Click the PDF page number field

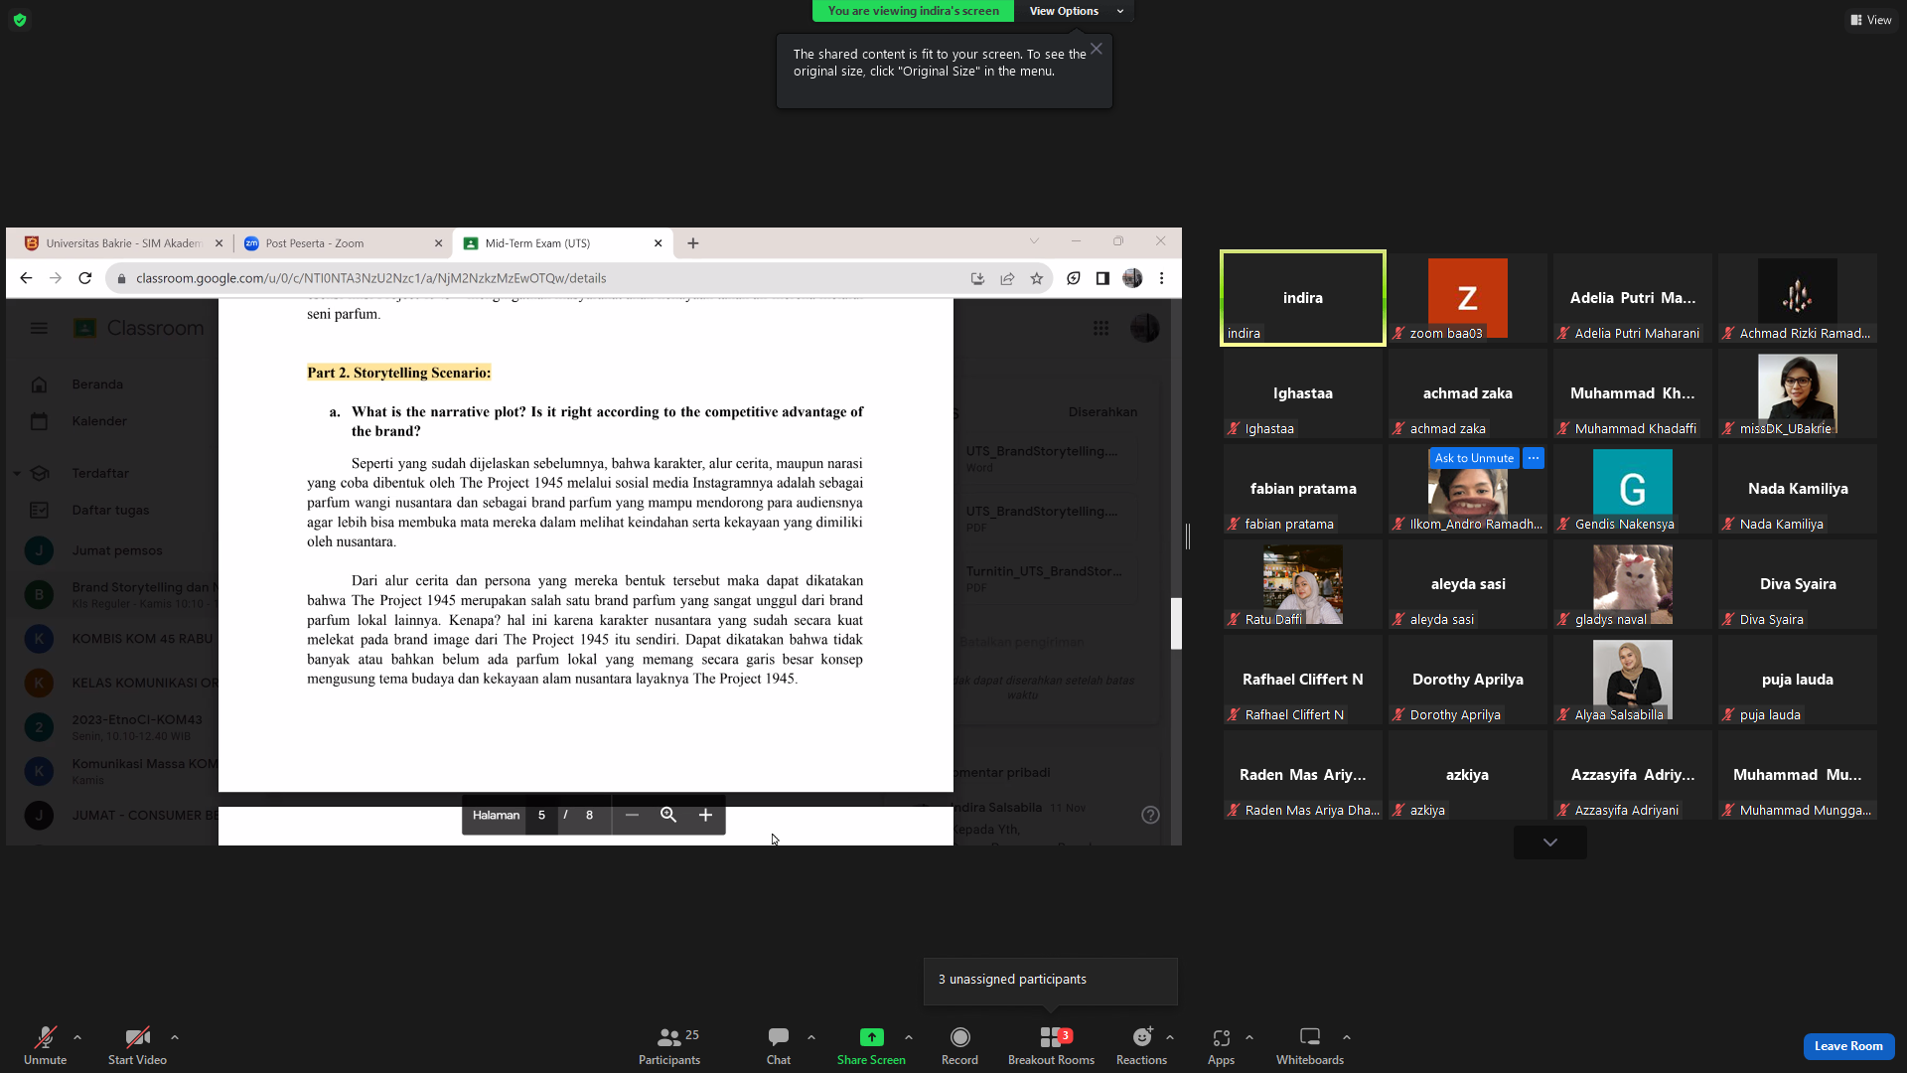pyautogui.click(x=541, y=815)
